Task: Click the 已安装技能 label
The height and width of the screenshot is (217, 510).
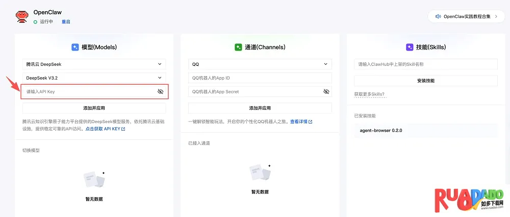Action: coord(365,116)
